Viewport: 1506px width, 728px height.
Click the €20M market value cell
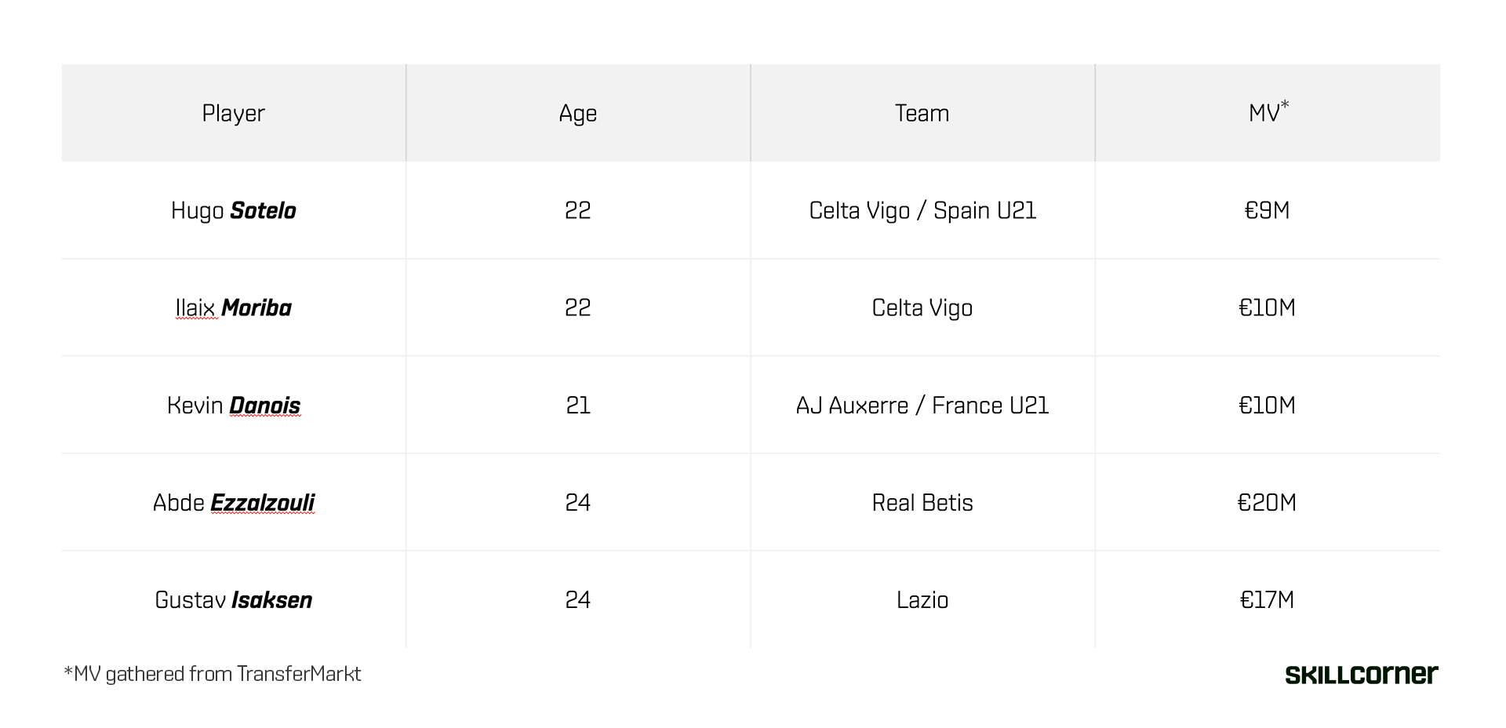[1267, 502]
